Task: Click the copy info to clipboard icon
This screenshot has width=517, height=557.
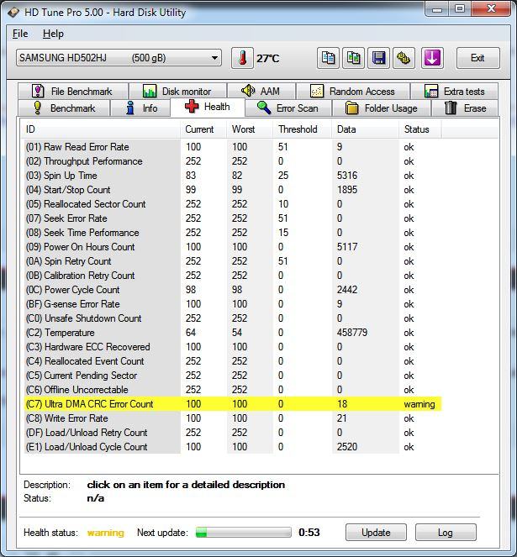Action: [328, 58]
